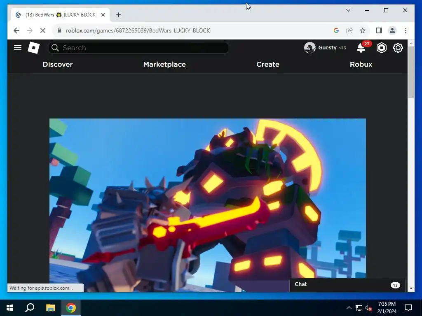Focus the Roblox Search field
Screen dimensions: 422x316
coord(138,48)
